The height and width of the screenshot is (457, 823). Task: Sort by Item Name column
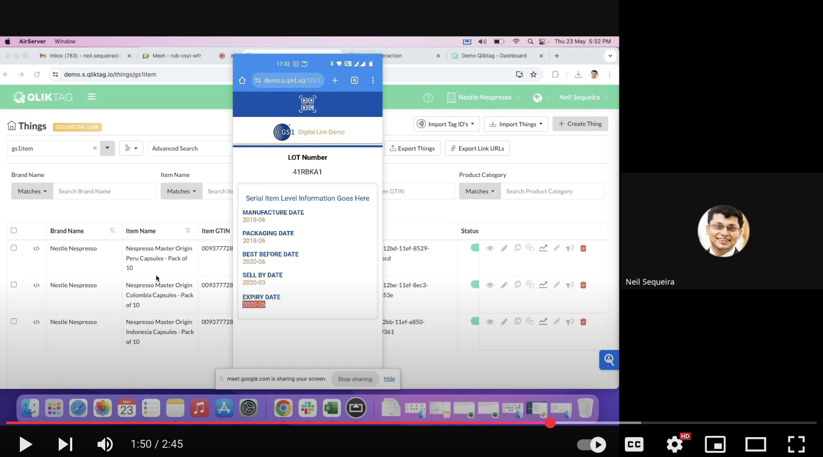(188, 231)
